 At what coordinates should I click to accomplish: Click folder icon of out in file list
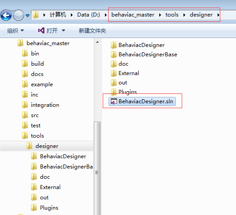(x=114, y=83)
